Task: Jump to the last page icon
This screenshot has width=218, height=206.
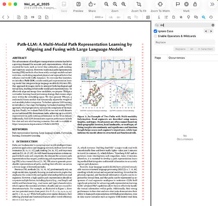Action: [47, 17]
